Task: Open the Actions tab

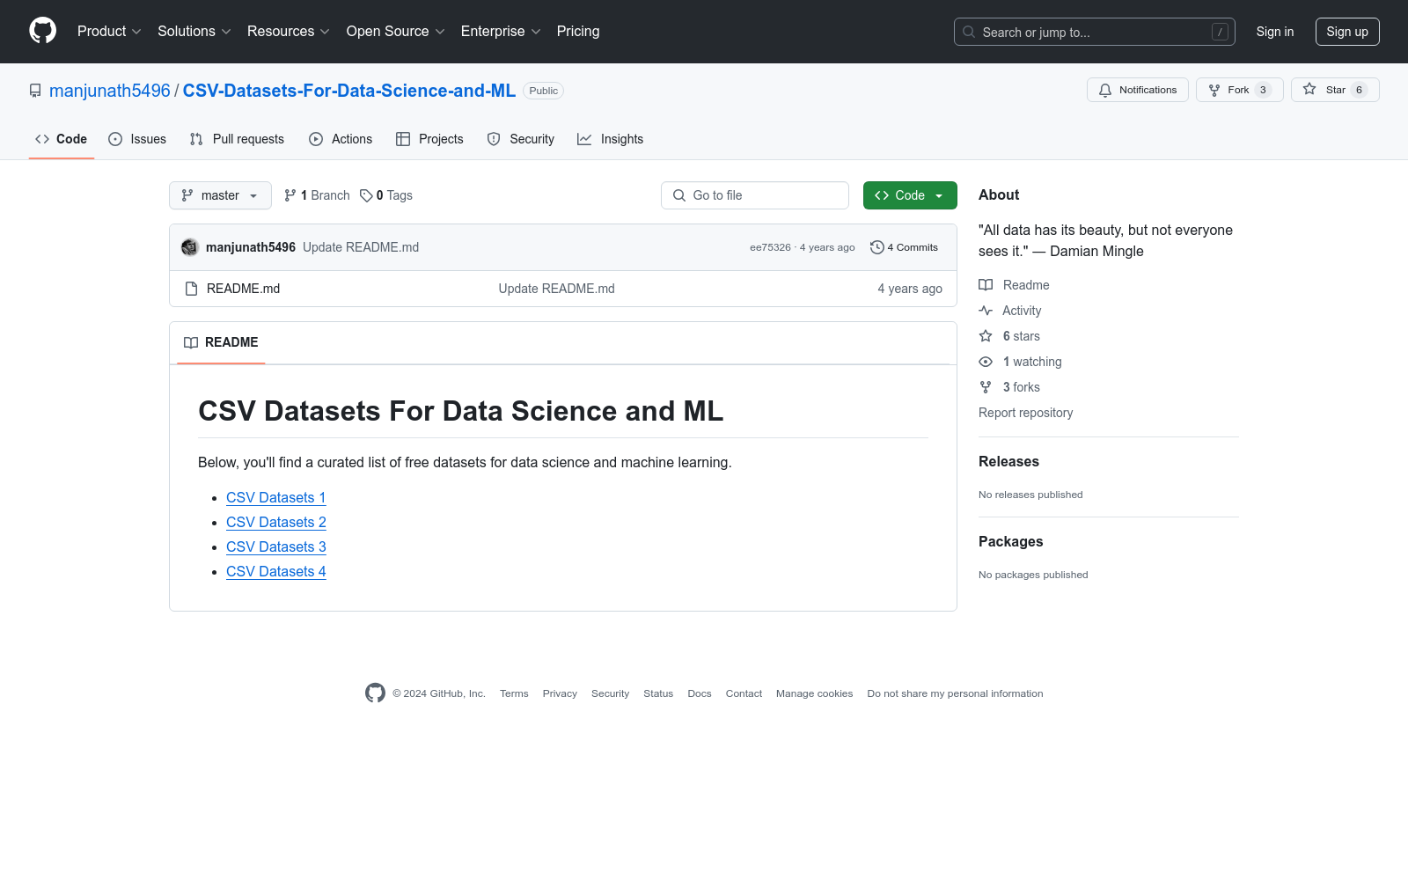Action: [341, 139]
